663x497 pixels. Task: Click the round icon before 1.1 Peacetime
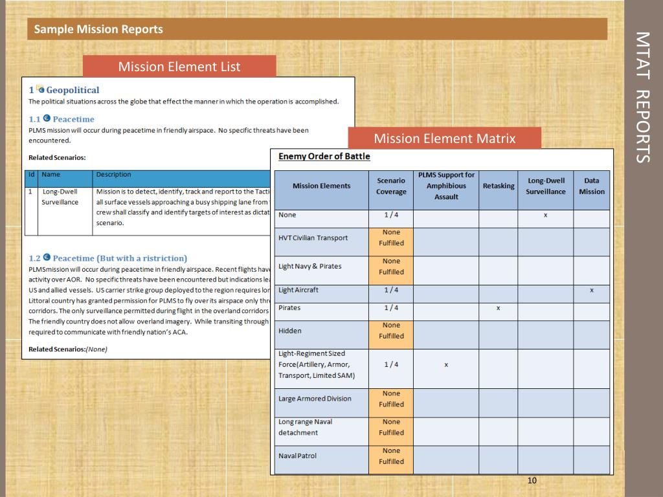pos(47,118)
